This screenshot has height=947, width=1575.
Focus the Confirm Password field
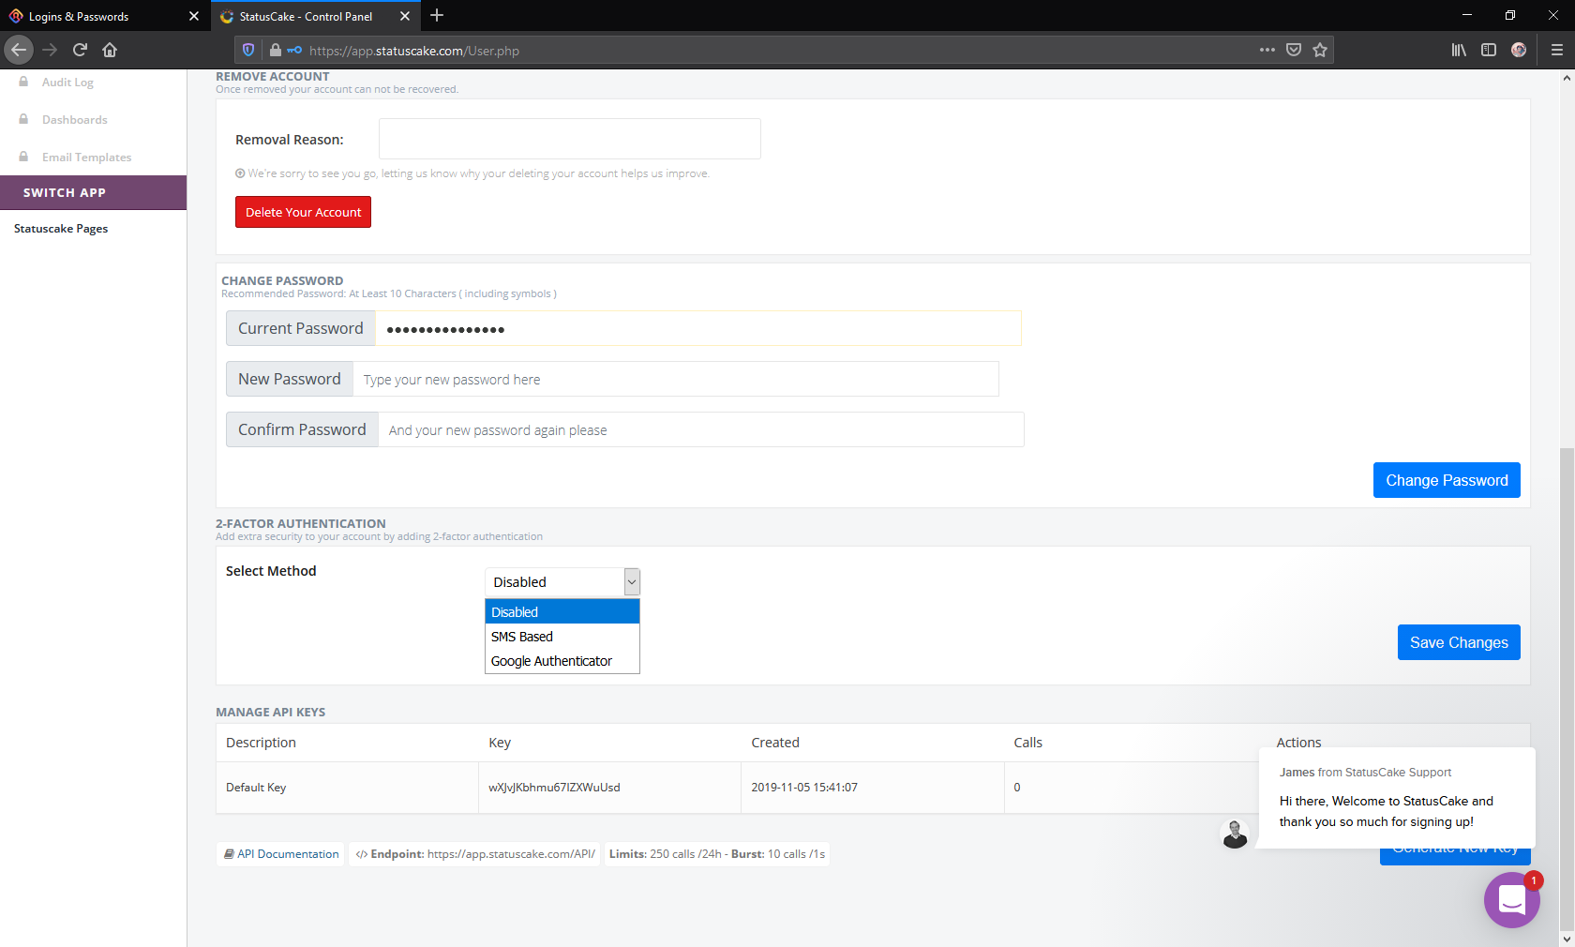701,429
